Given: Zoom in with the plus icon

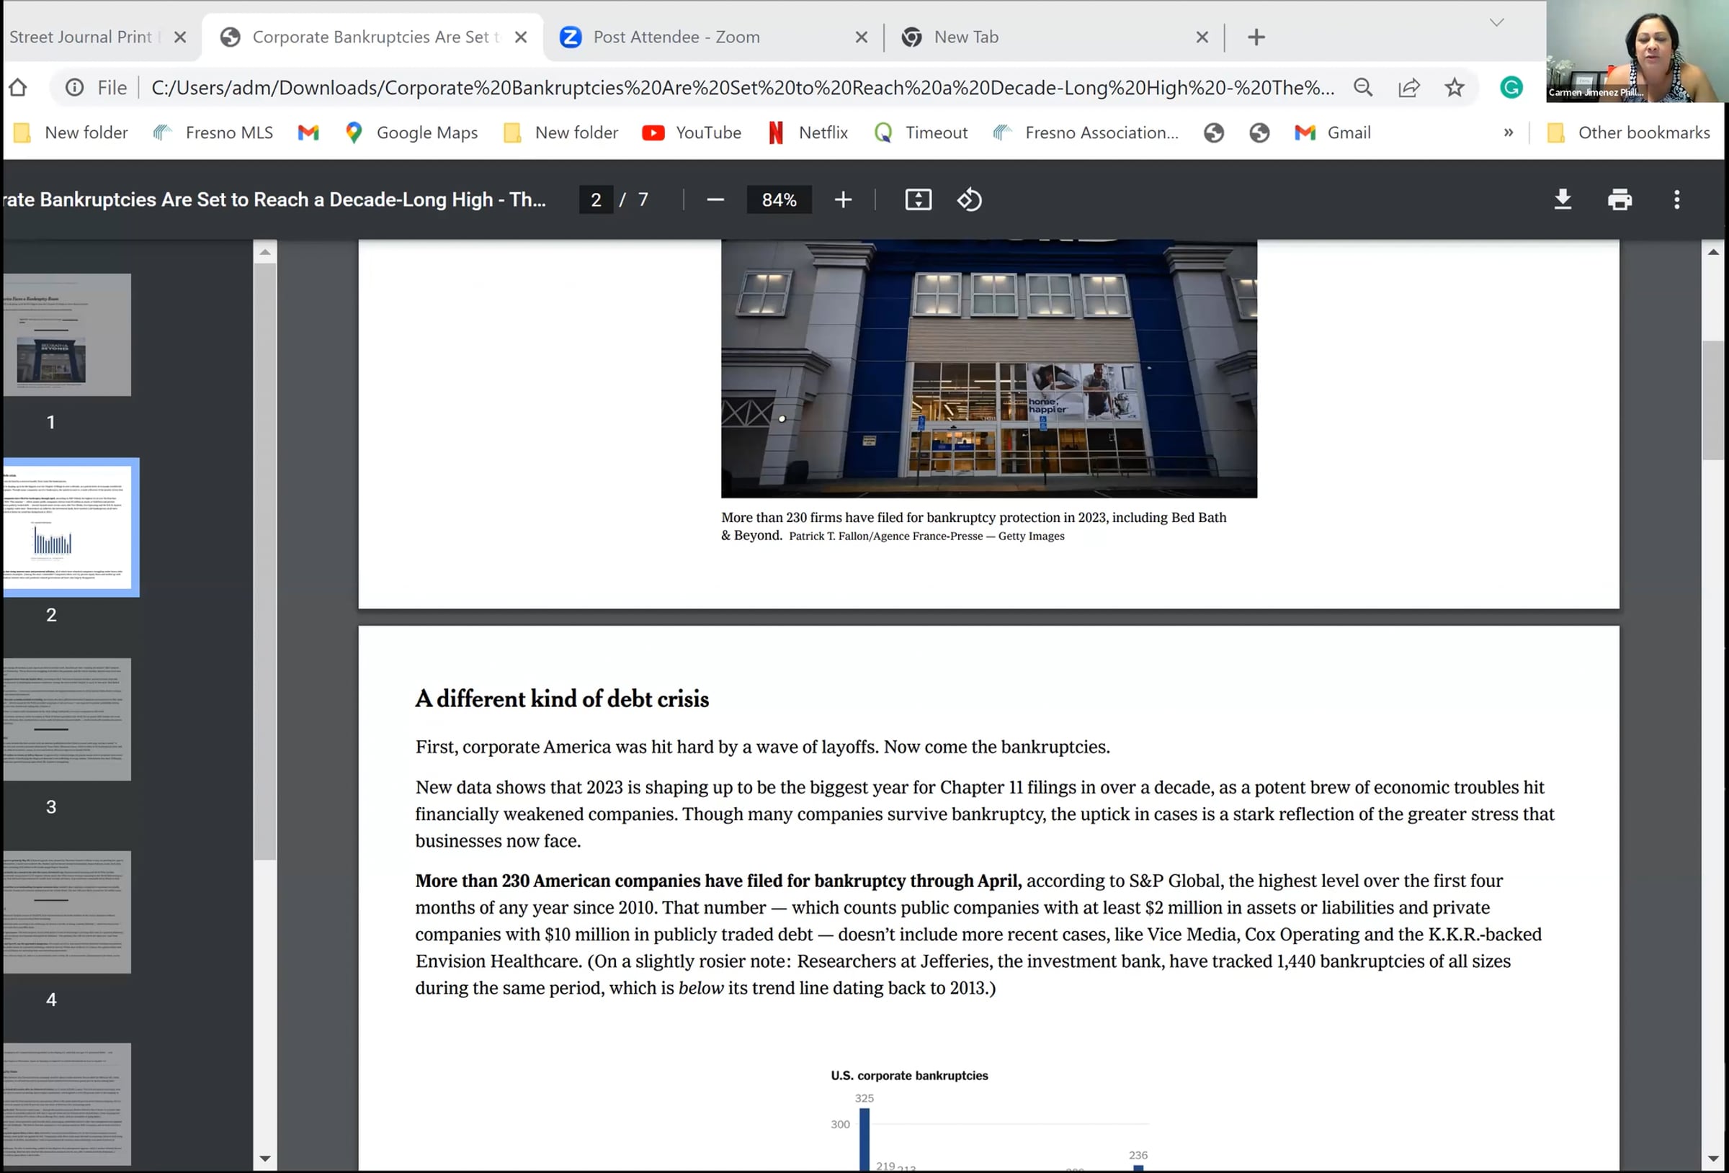Looking at the screenshot, I should 842,199.
